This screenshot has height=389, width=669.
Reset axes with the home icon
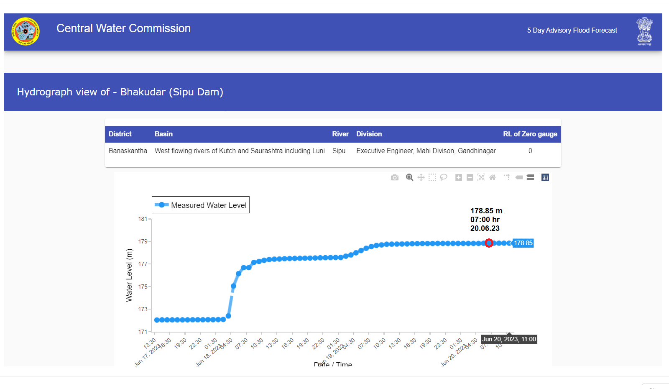(x=493, y=178)
